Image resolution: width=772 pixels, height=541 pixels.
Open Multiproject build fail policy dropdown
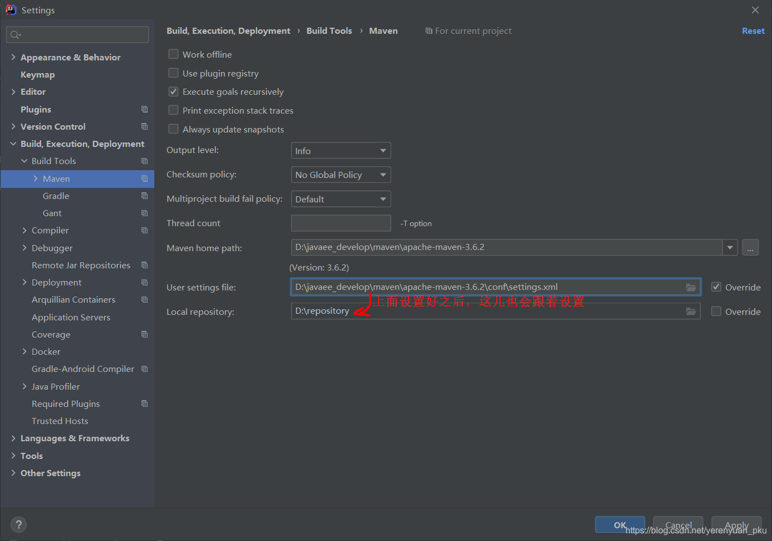tap(341, 199)
